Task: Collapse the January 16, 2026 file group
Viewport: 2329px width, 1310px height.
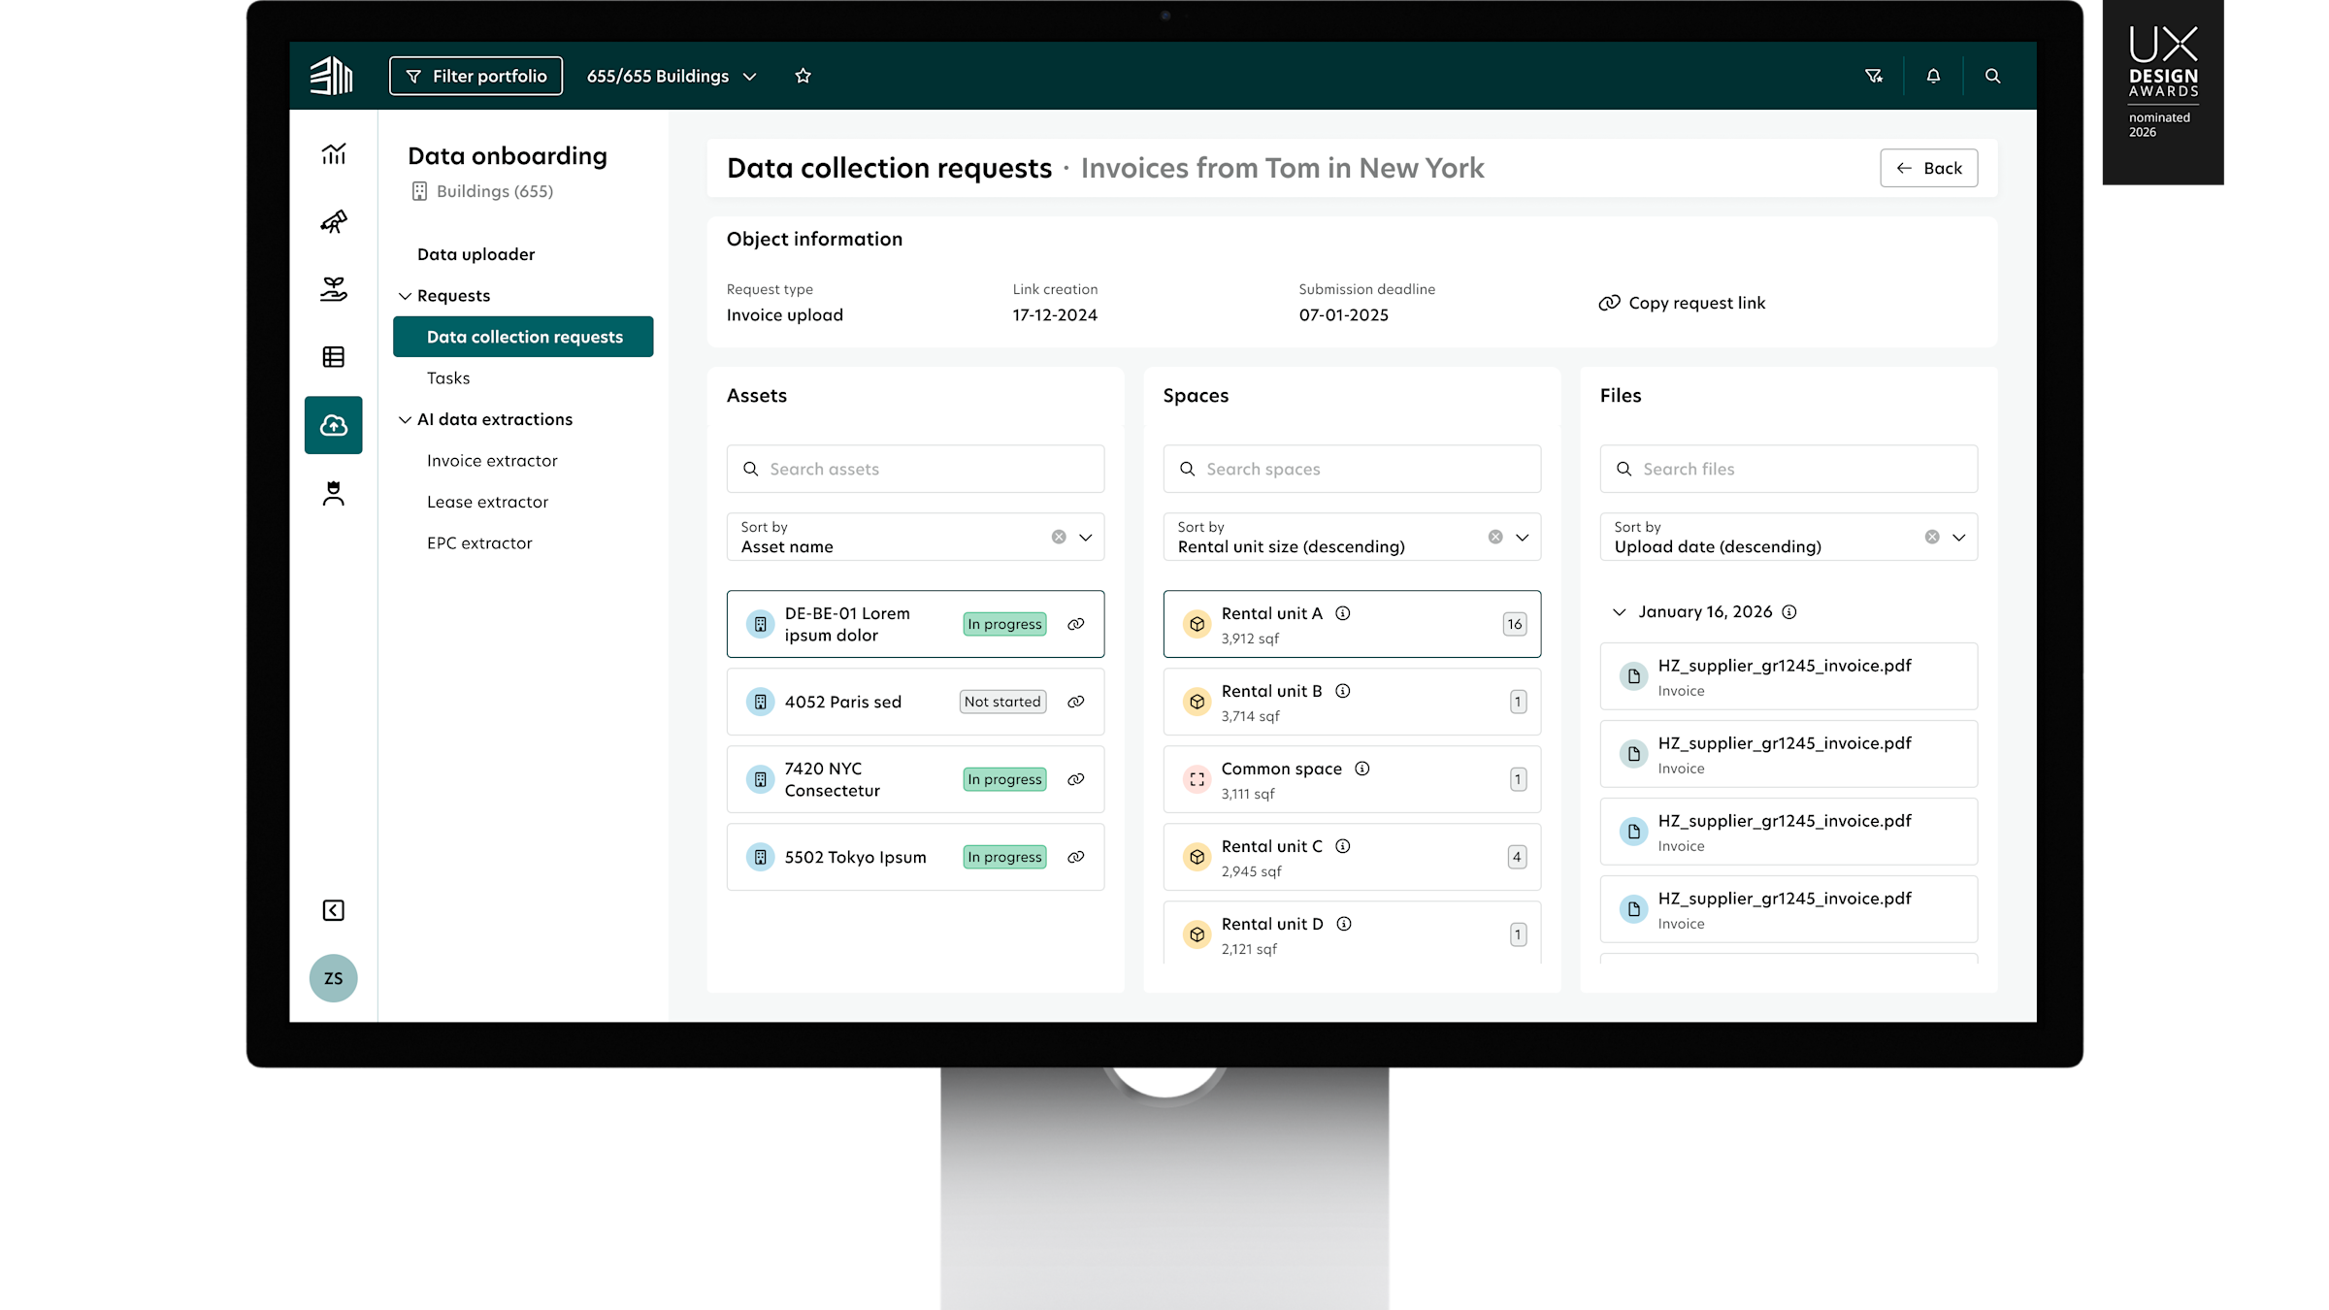Action: (1619, 612)
